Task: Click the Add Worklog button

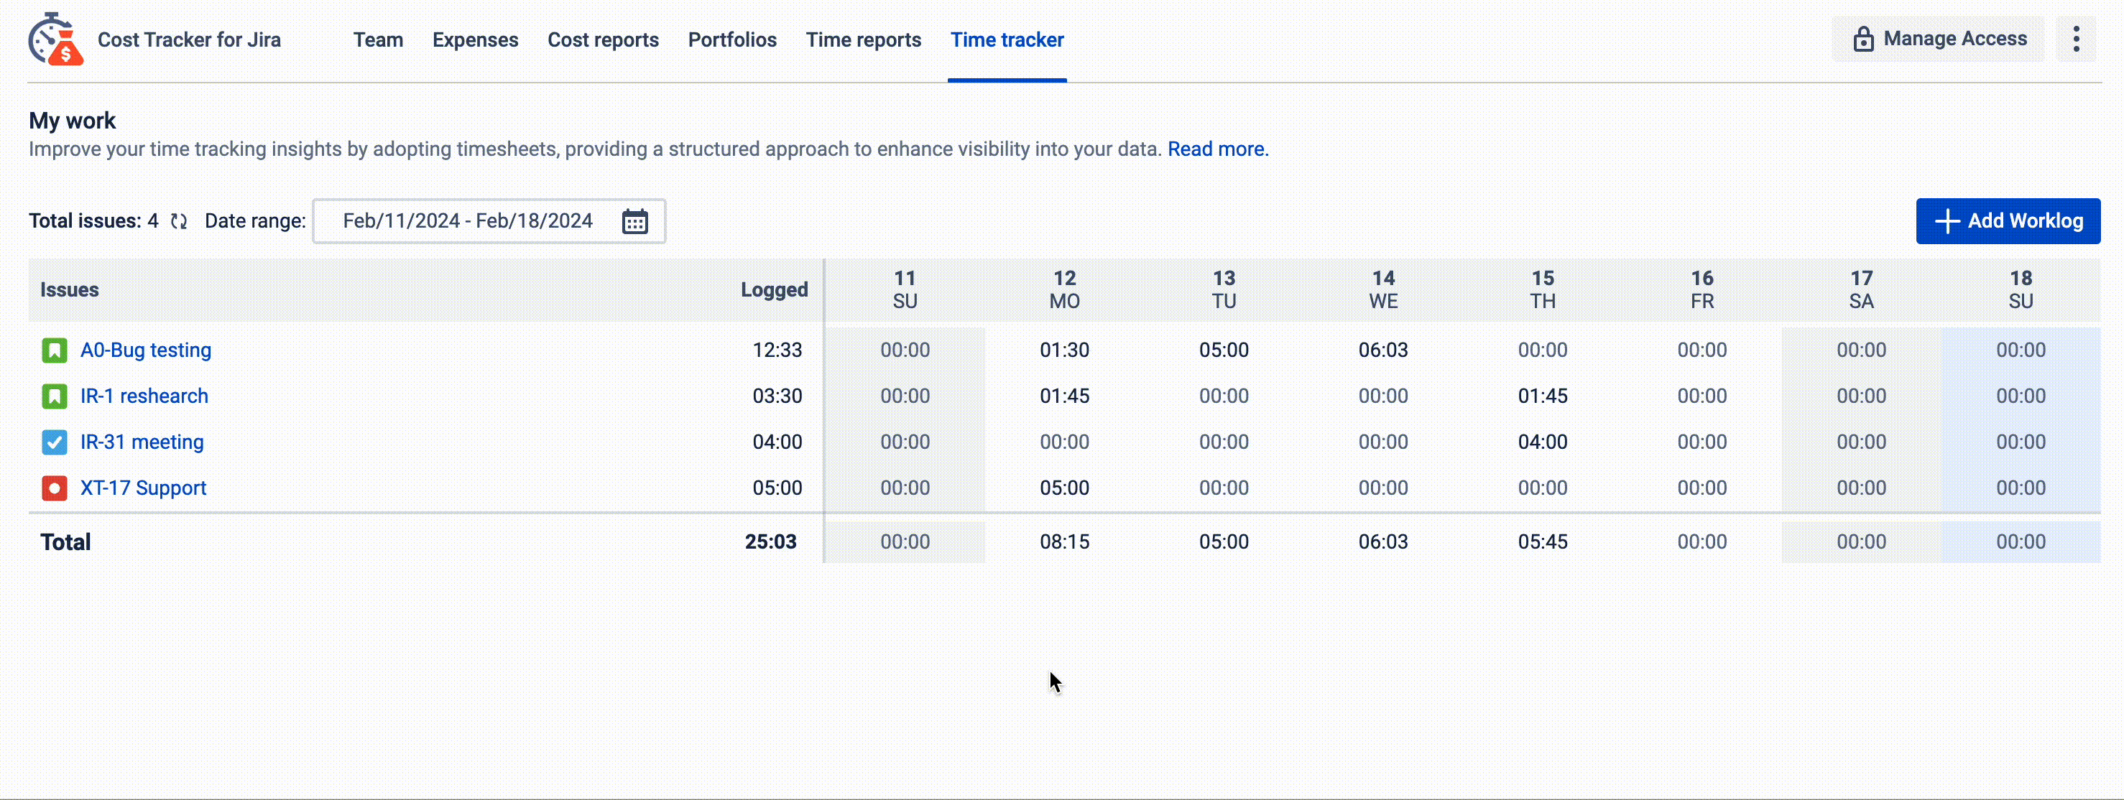Action: (2009, 220)
